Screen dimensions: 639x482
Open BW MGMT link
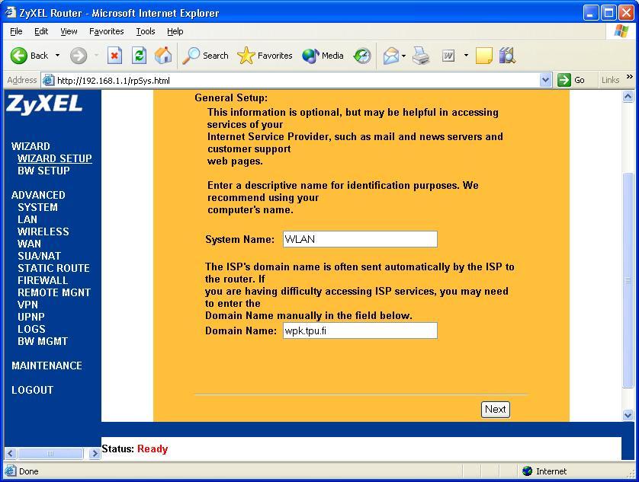click(43, 342)
